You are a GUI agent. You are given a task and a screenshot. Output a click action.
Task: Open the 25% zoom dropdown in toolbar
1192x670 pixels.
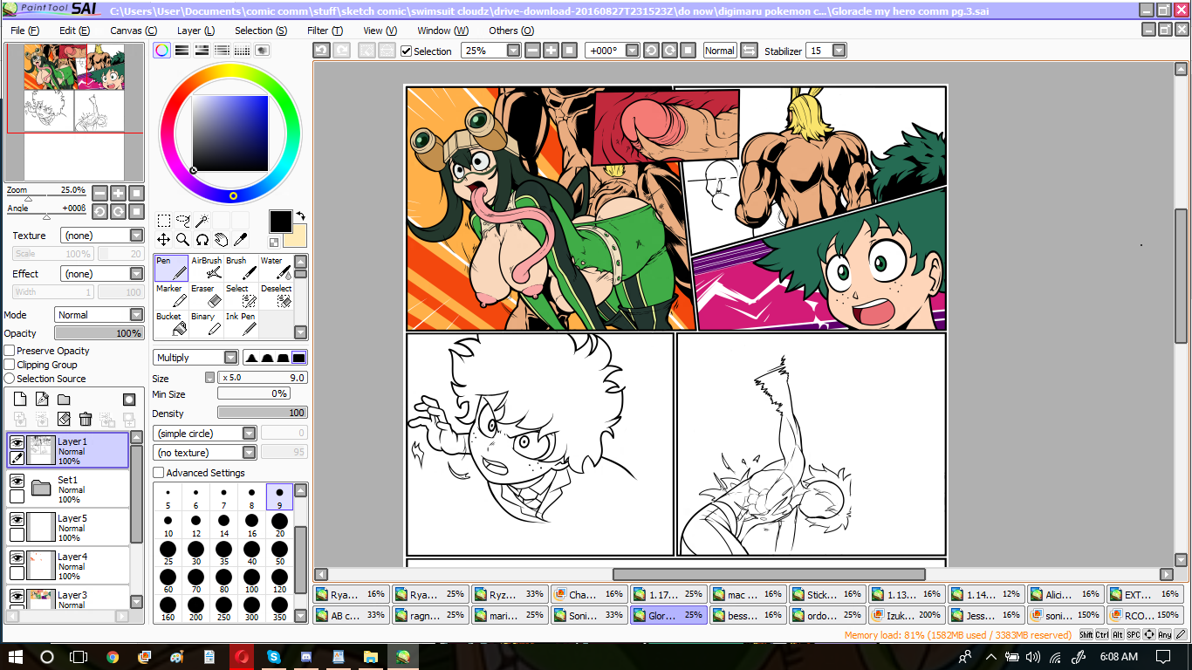point(513,51)
